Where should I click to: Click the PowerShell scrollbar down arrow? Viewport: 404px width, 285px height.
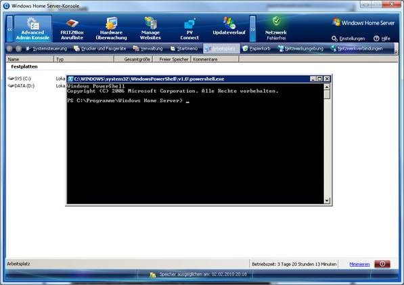tap(327, 200)
